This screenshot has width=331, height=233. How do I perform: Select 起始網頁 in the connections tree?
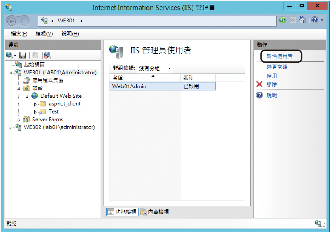[x=34, y=65]
